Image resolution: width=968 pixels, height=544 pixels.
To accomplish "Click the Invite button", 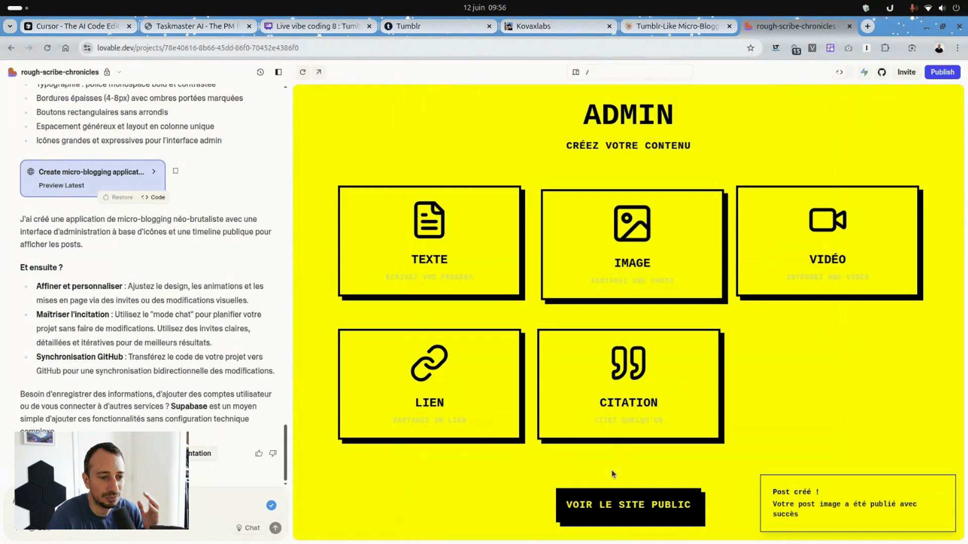I will point(906,72).
